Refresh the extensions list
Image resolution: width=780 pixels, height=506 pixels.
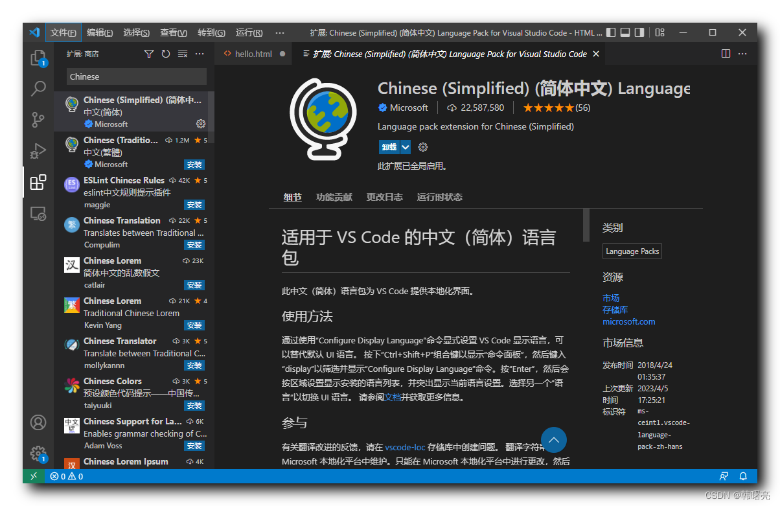tap(166, 54)
